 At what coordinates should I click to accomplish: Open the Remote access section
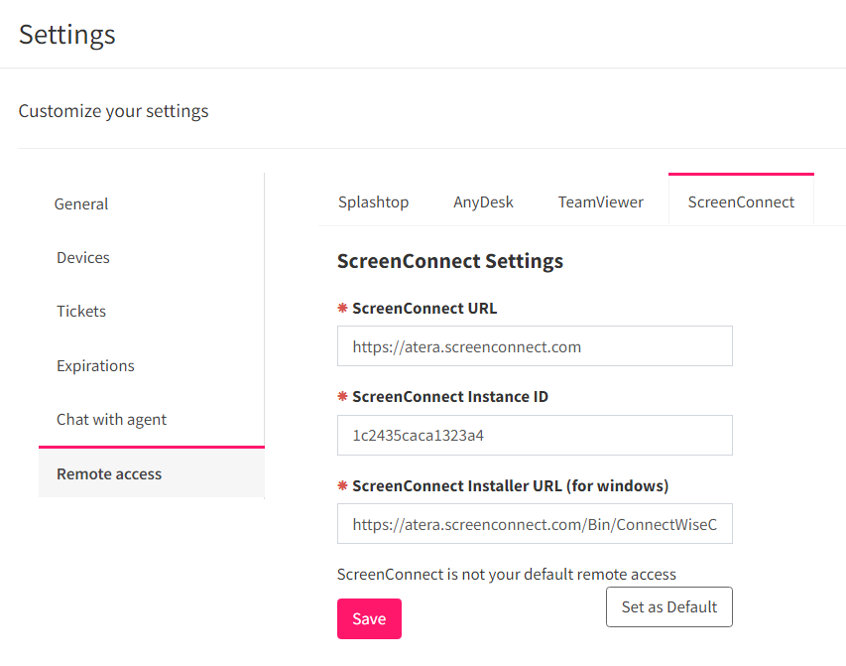tap(108, 473)
